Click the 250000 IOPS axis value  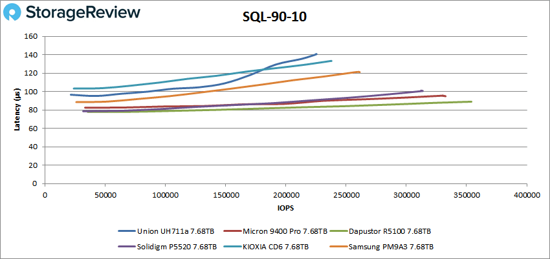coord(346,194)
